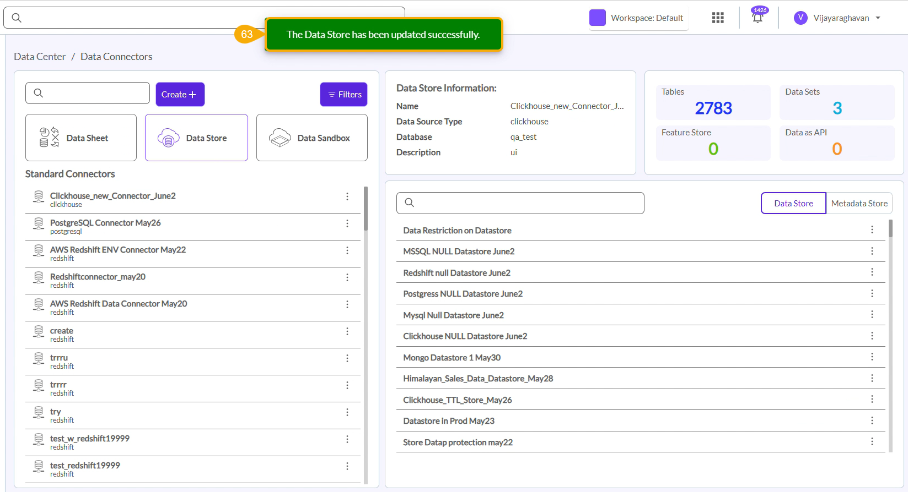Open options for Data Restriction on Datastore

tap(872, 230)
